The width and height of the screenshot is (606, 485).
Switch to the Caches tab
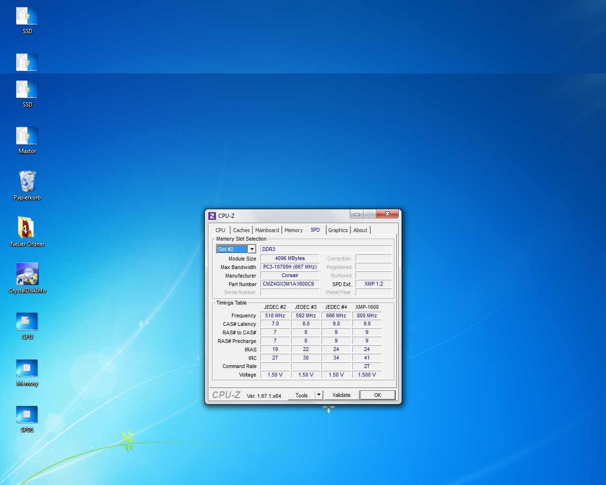pyautogui.click(x=241, y=230)
